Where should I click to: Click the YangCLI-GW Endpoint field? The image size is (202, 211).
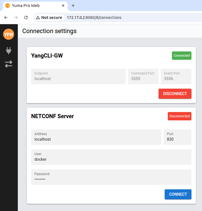point(78,78)
